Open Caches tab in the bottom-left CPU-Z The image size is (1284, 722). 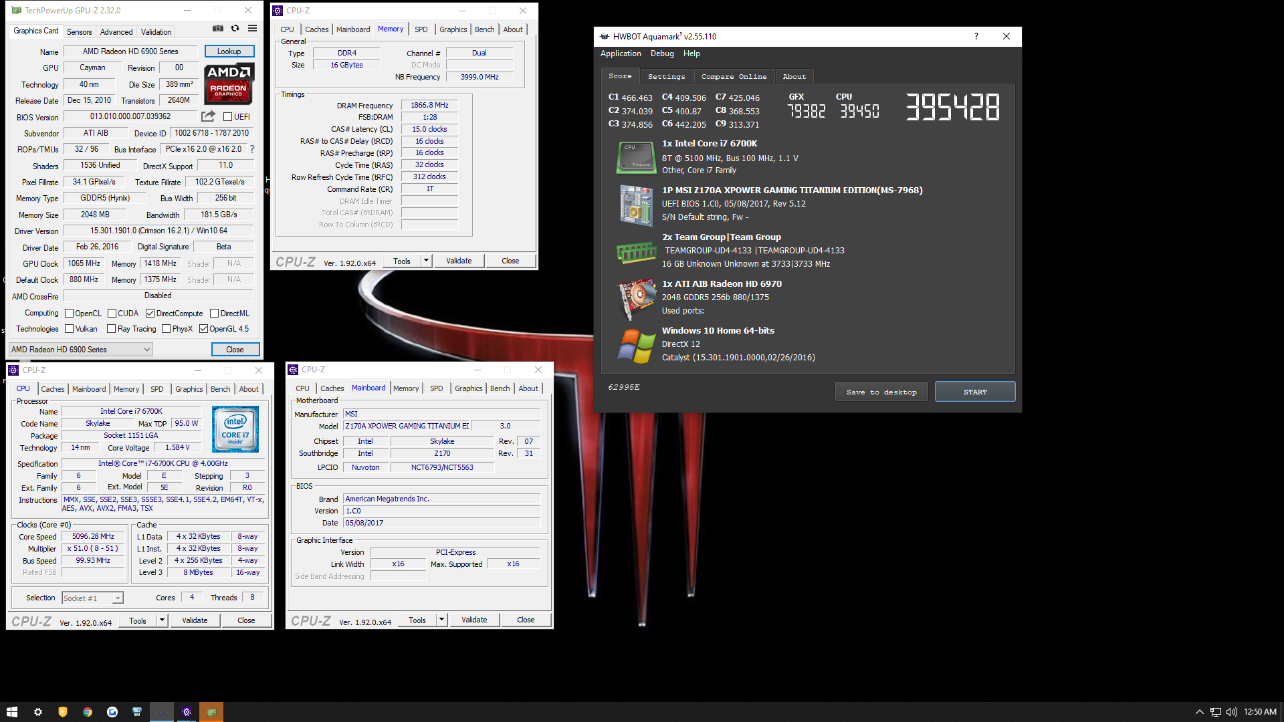pos(53,389)
